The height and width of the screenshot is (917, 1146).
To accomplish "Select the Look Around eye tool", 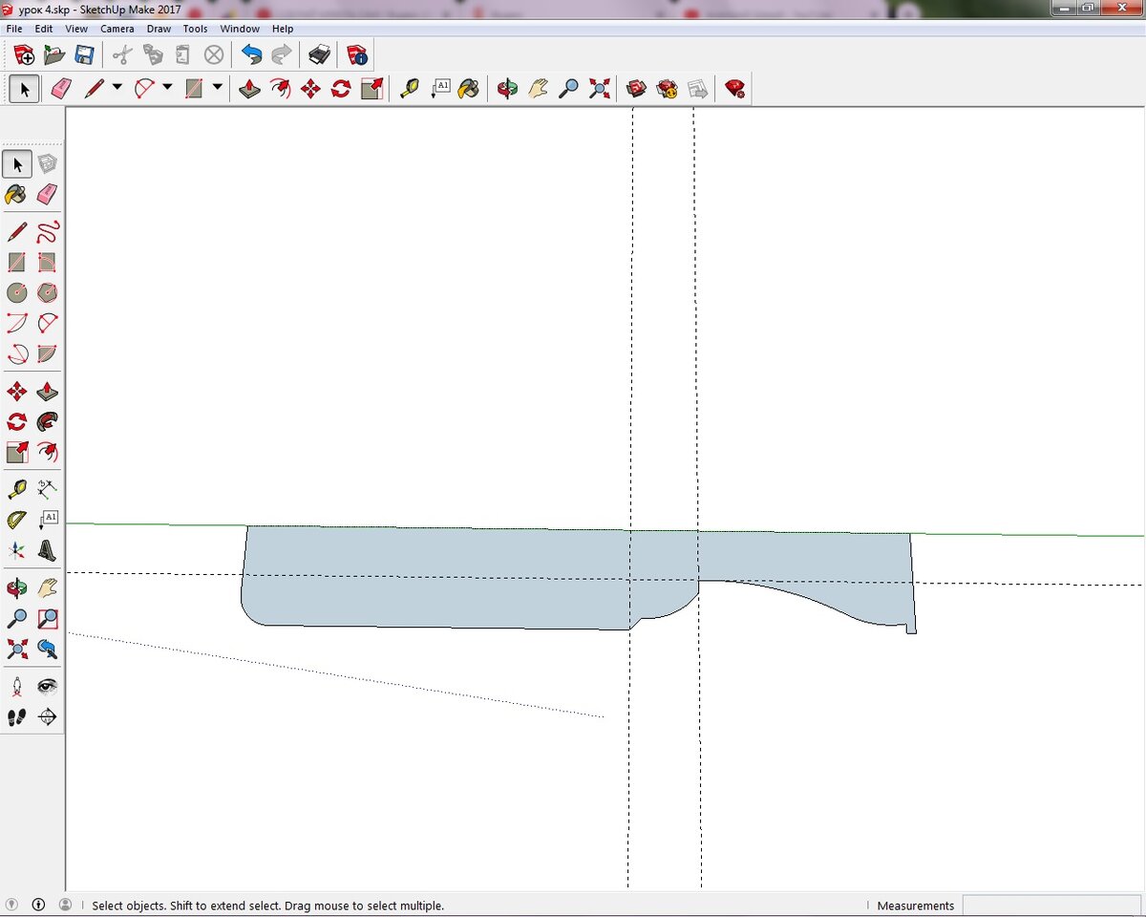I will pyautogui.click(x=47, y=686).
